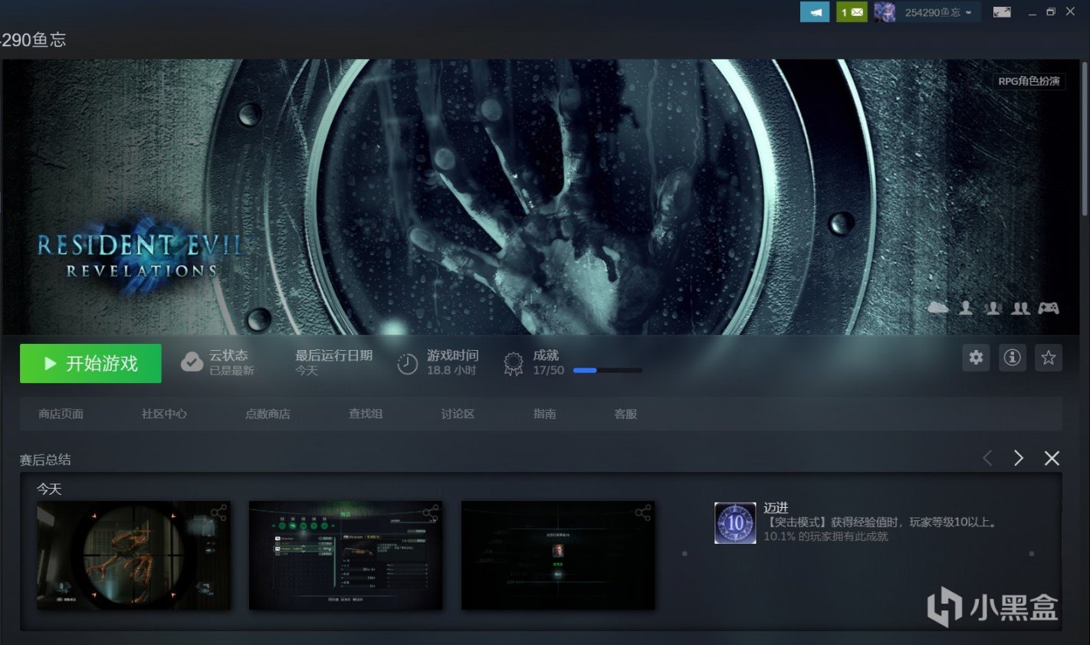Click the user avatar picture
The height and width of the screenshot is (645, 1090).
pos(885,12)
